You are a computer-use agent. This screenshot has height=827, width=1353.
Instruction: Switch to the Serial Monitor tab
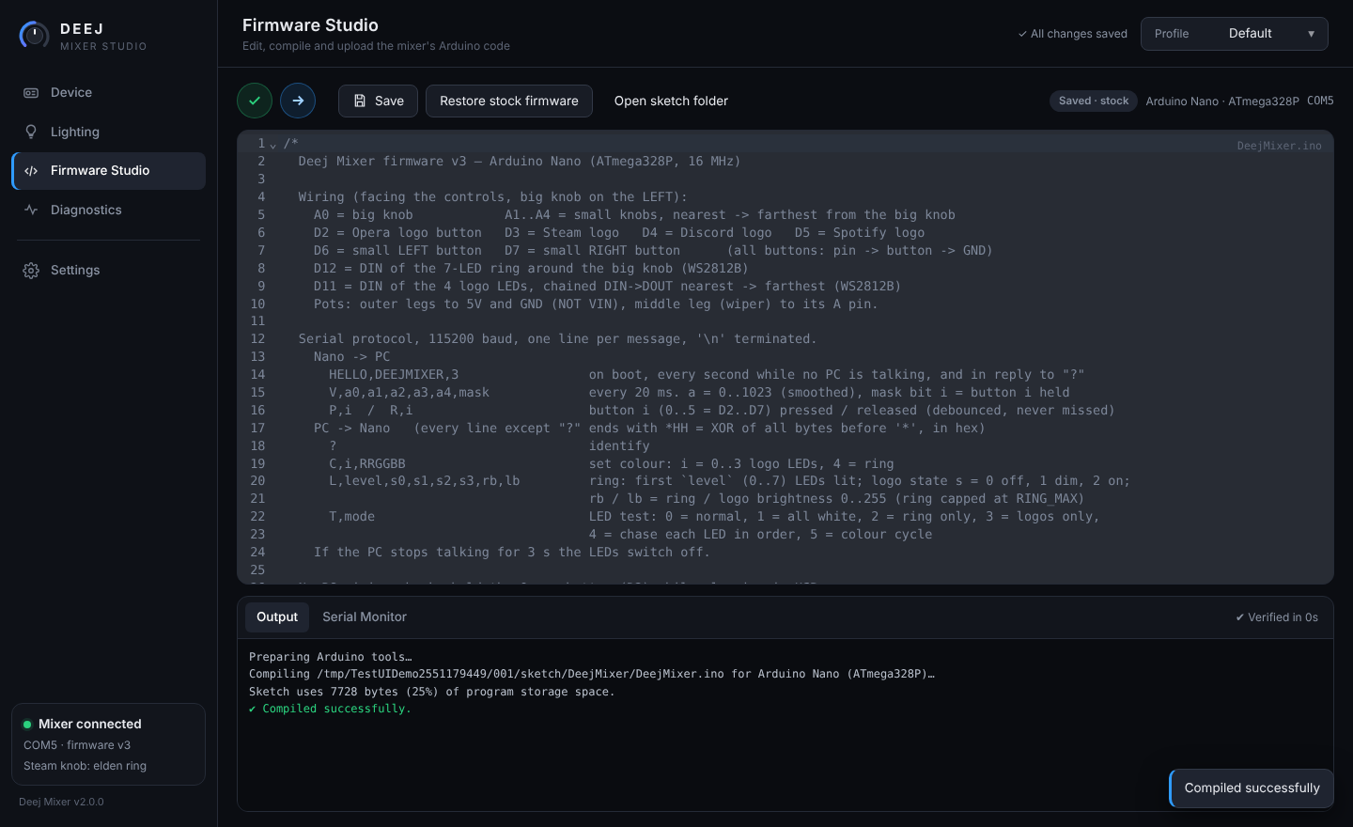pos(365,617)
